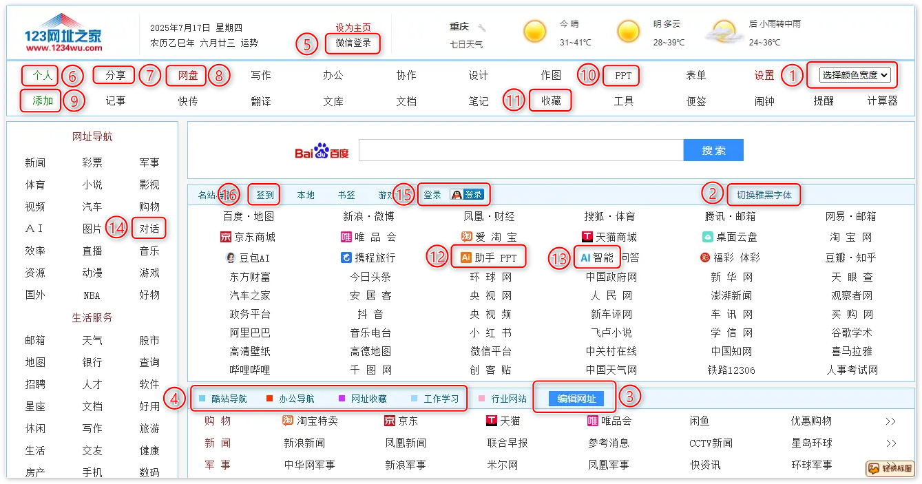This screenshot has width=922, height=484.
Task: Toggle 切换雅黑字体 font switch
Action: pyautogui.click(x=764, y=195)
